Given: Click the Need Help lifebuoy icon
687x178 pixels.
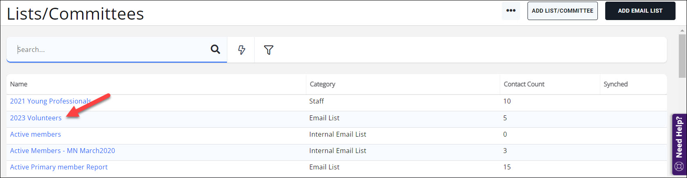Looking at the screenshot, I should (679, 167).
